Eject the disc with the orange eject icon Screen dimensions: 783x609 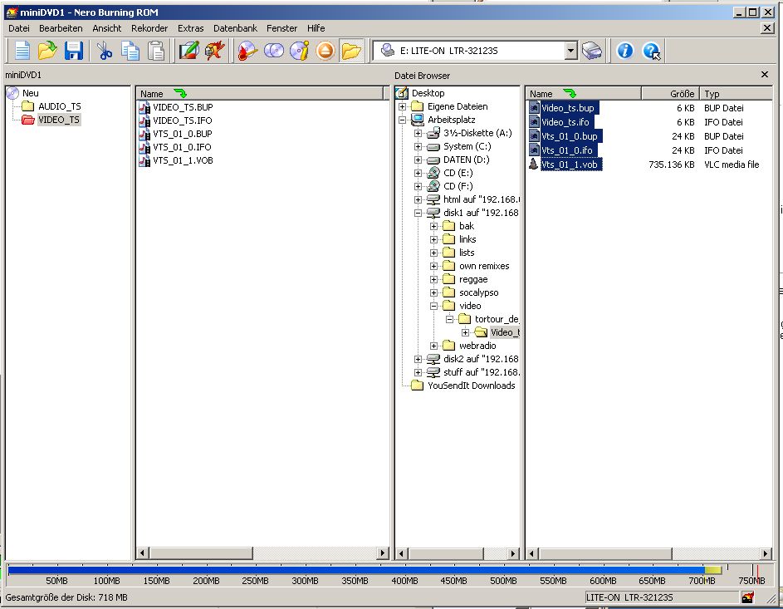pyautogui.click(x=325, y=51)
